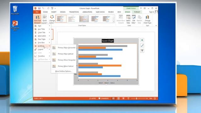Toggle Primary Minor Horizontal gridlines
Screen dimensions: 201x113
click(64, 60)
